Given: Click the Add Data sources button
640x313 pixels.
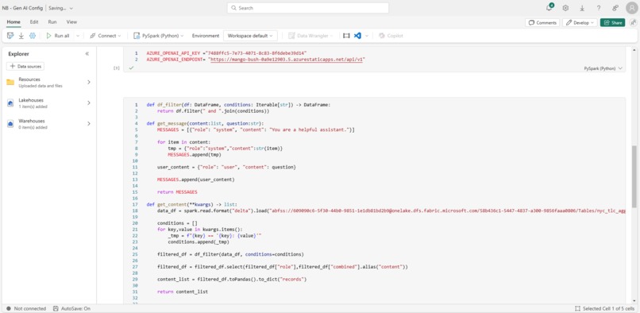Looking at the screenshot, I should 25,66.
